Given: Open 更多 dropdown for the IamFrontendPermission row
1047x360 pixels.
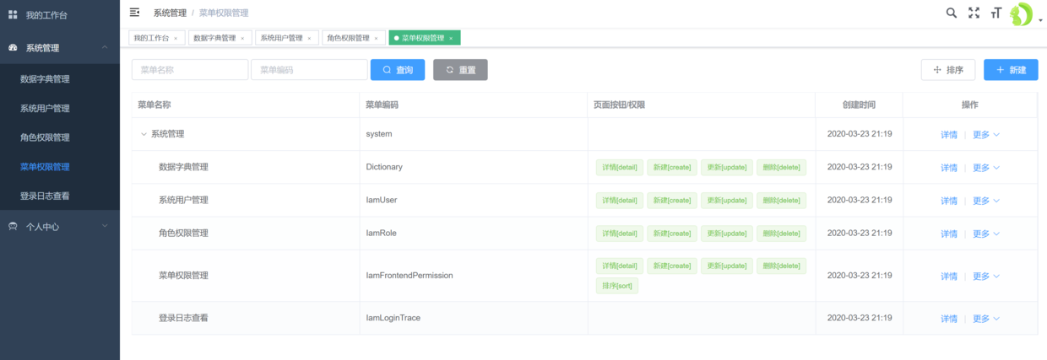Looking at the screenshot, I should coord(986,276).
